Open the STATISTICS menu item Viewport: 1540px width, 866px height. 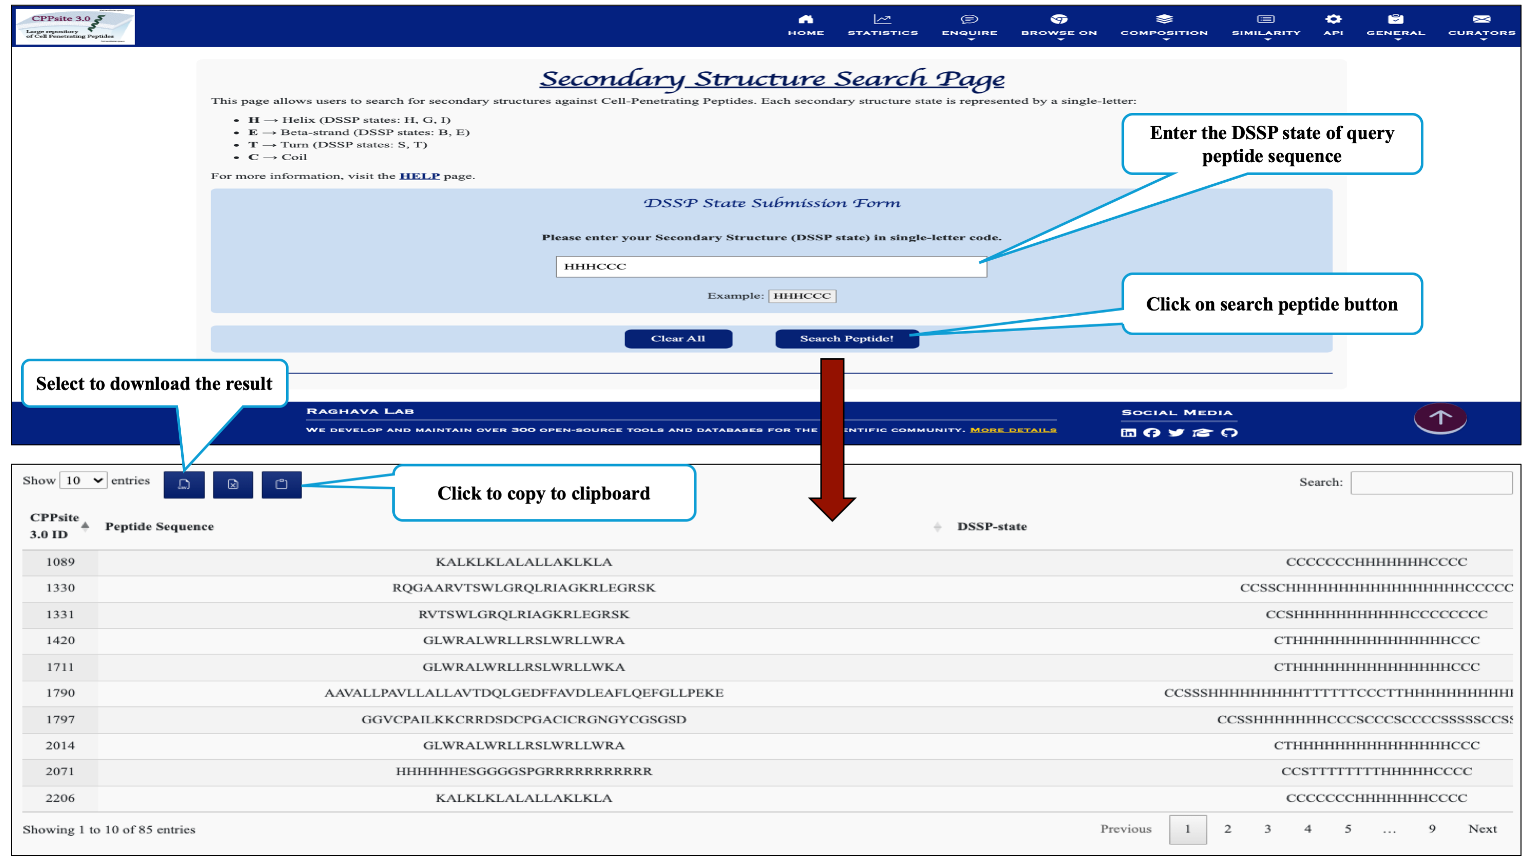(882, 26)
